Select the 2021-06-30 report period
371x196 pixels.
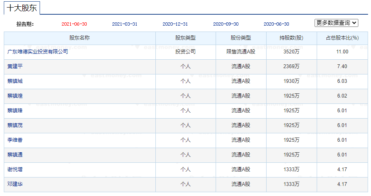[x=74, y=24]
